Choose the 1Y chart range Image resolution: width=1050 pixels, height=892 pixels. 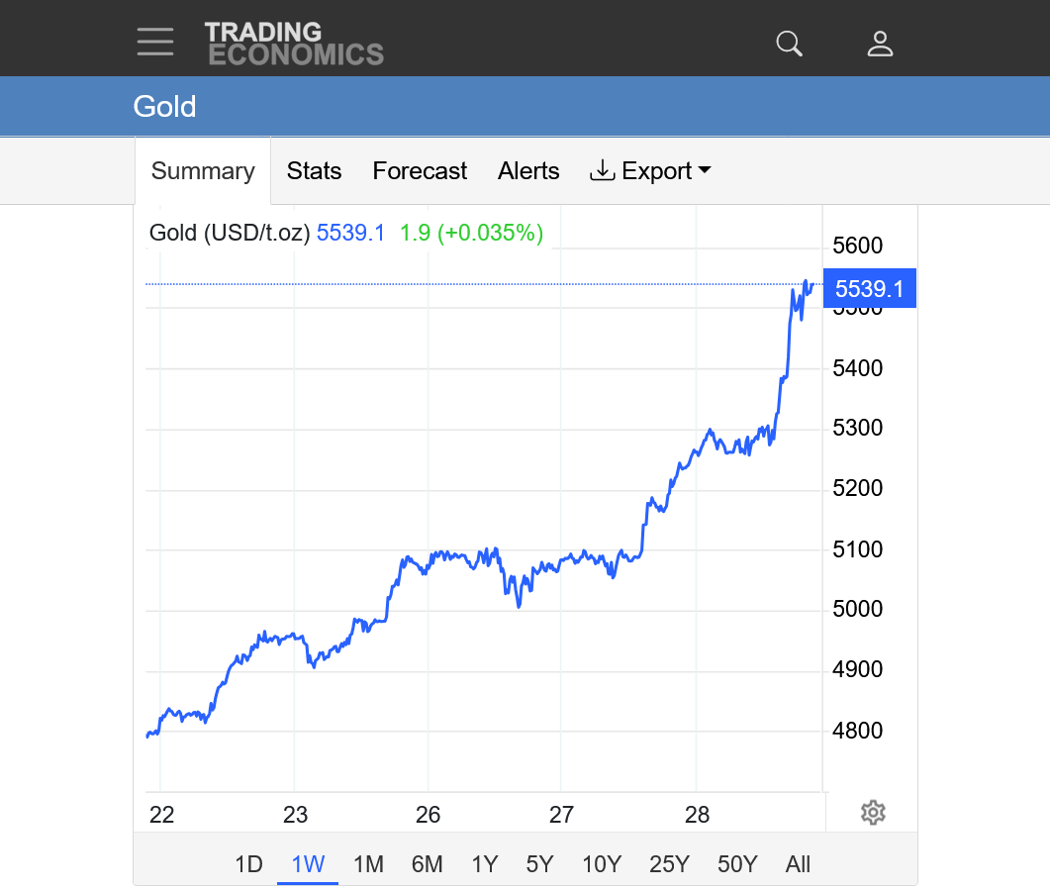point(484,864)
